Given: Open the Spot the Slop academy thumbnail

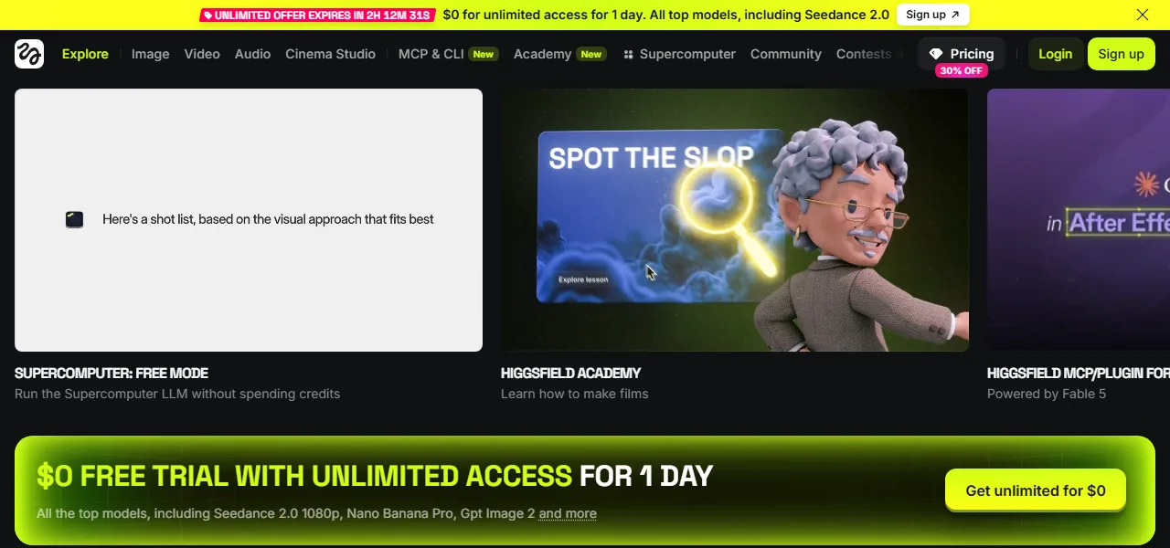Looking at the screenshot, I should click(735, 220).
